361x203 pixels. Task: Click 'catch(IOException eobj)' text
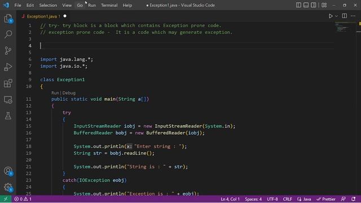pos(94,180)
